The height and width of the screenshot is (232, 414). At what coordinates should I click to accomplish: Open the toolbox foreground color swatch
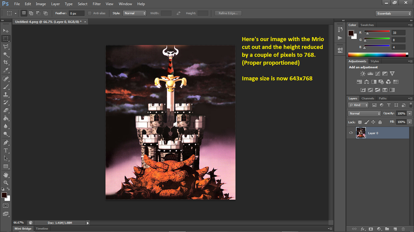(4, 195)
